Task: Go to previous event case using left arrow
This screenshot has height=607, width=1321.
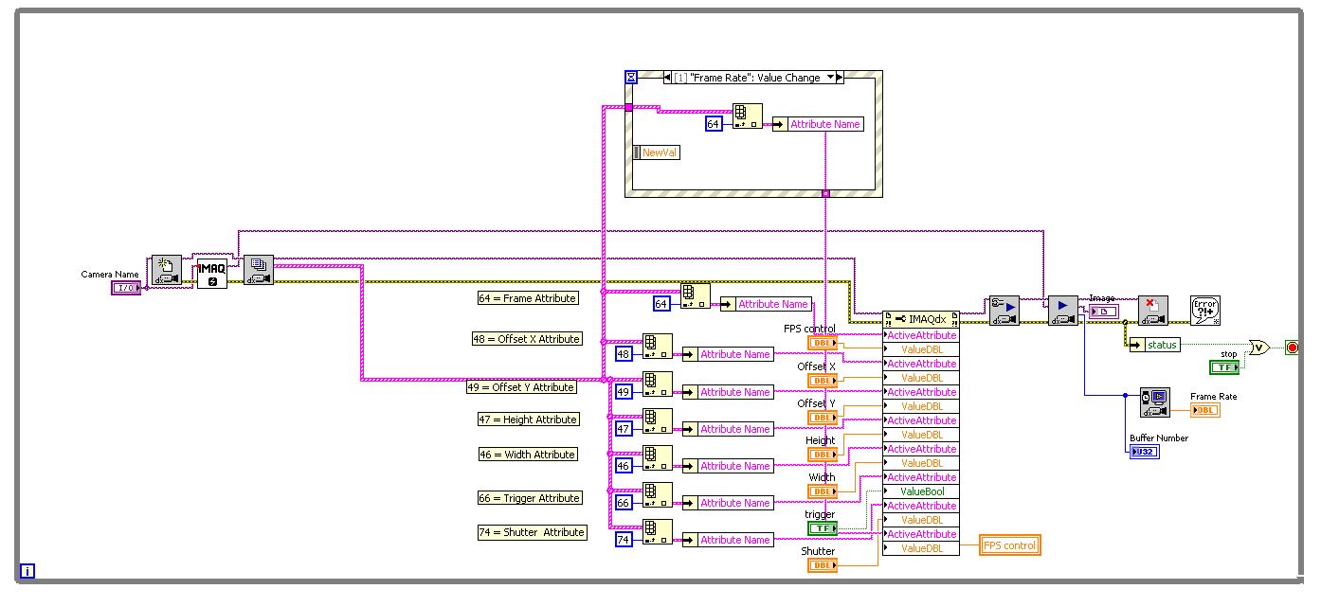Action: [x=667, y=78]
